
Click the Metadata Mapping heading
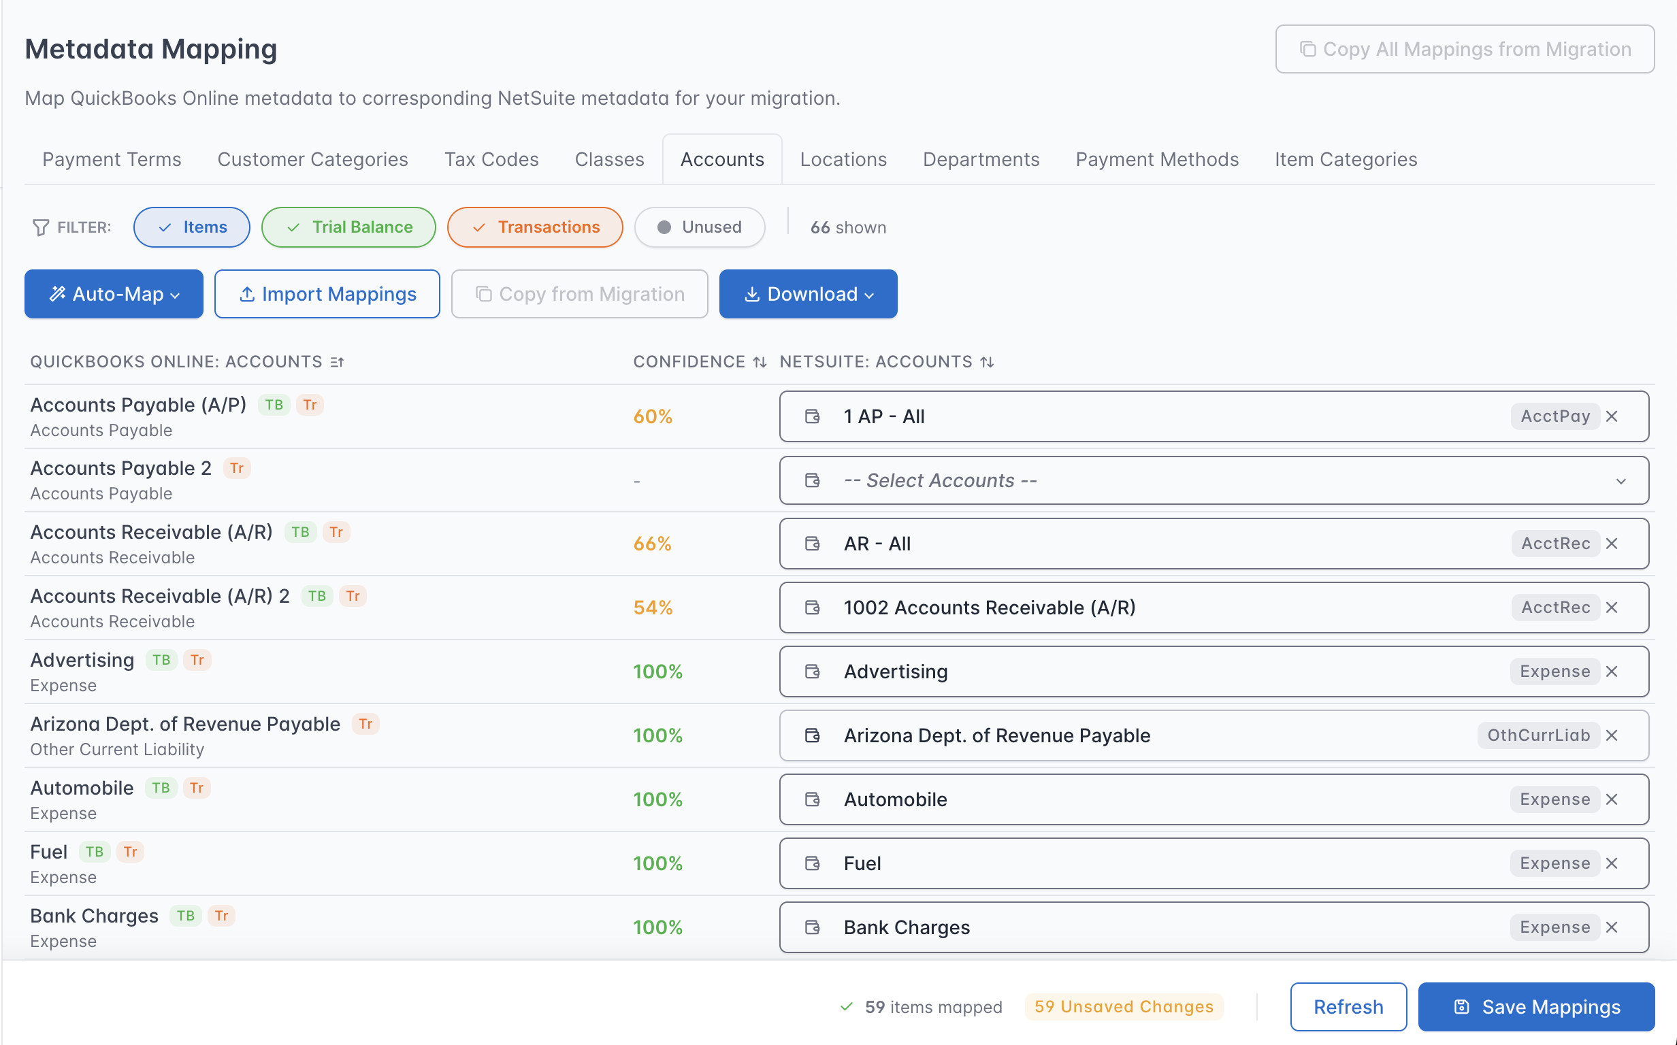[x=150, y=49]
